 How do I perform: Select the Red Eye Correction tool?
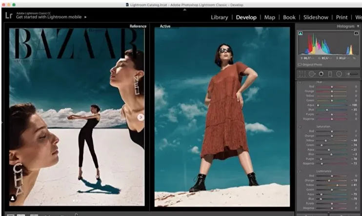coord(321,74)
